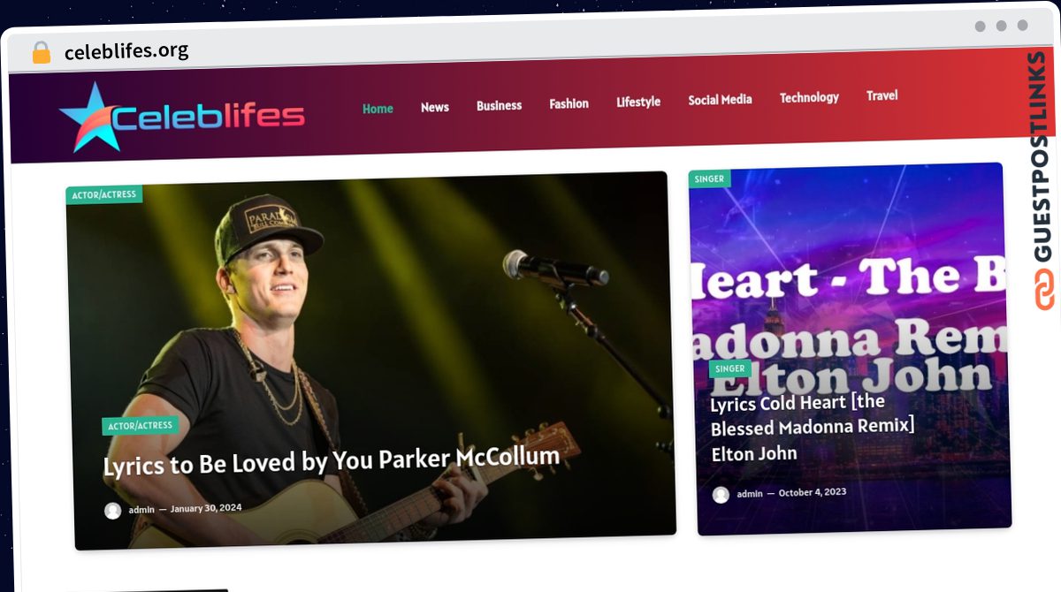Image resolution: width=1061 pixels, height=592 pixels.
Task: Click the padlock icon beside the URL
Action: click(42, 53)
